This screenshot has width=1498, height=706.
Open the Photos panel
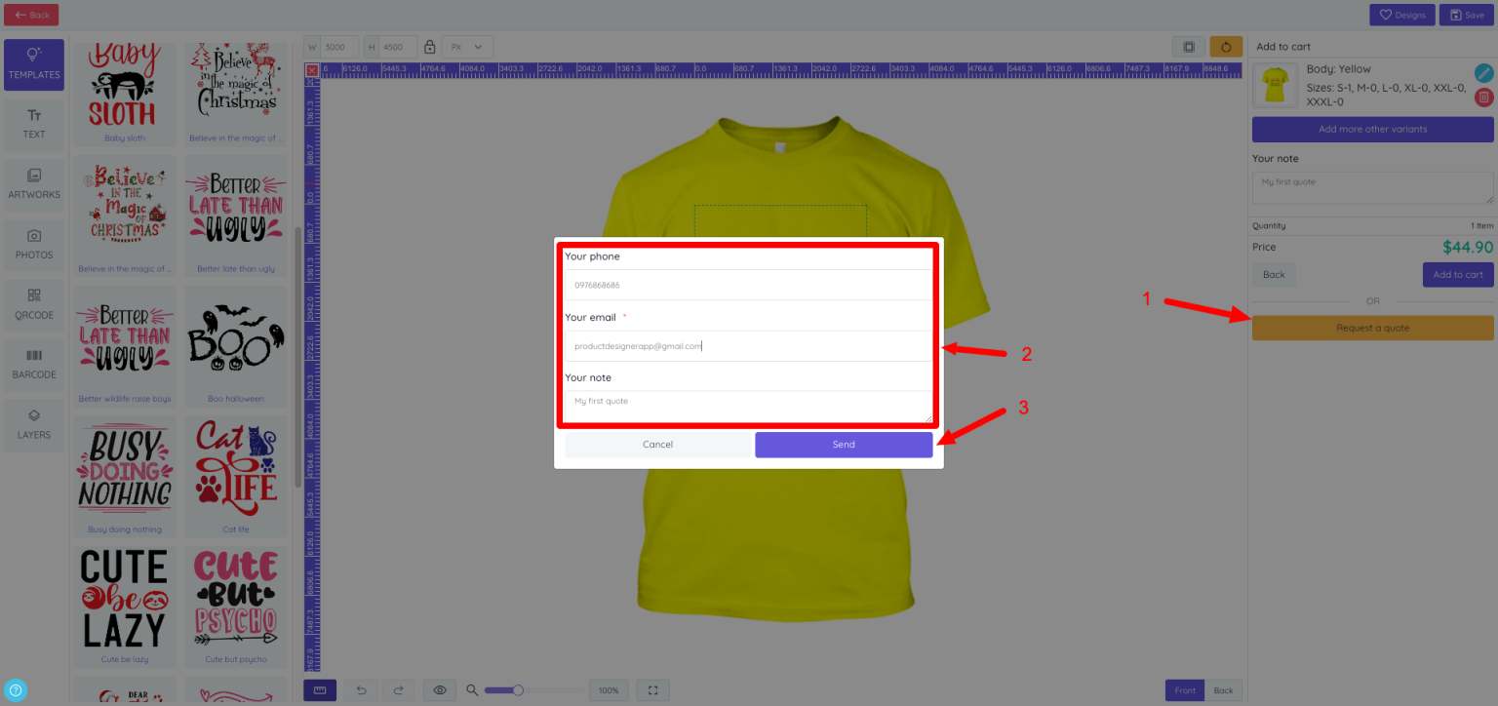pyautogui.click(x=34, y=245)
